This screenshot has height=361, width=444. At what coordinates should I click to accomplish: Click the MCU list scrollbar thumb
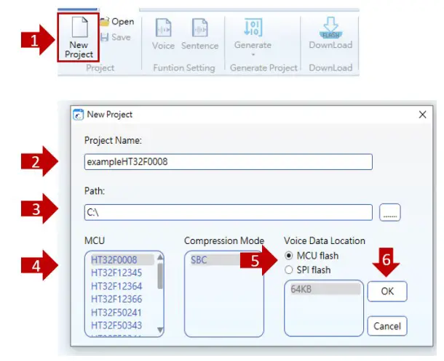pyautogui.click(x=160, y=276)
